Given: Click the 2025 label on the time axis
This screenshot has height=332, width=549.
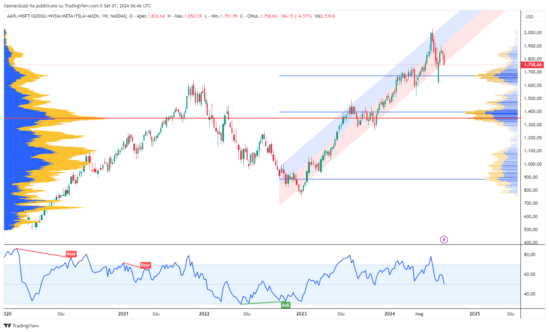Looking at the screenshot, I should [x=475, y=314].
